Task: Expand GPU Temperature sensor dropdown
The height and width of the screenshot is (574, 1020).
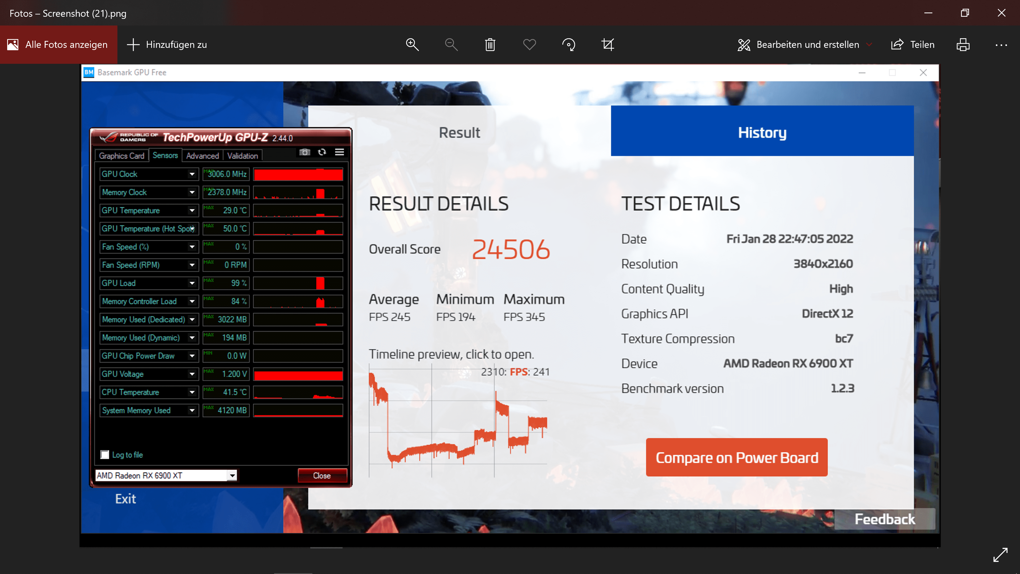Action: 192,210
